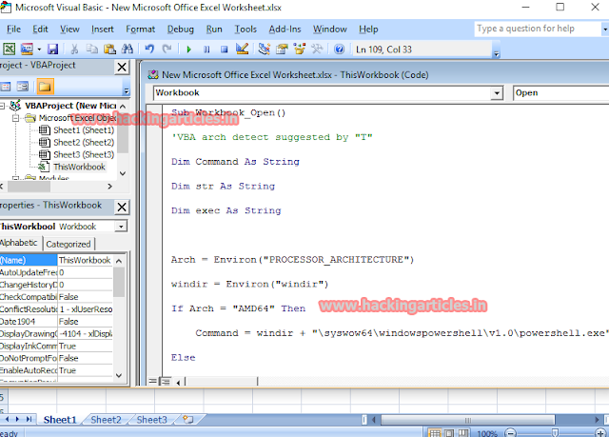The image size is (609, 437).
Task: Click the Redo arrow icon
Action: [167, 49]
